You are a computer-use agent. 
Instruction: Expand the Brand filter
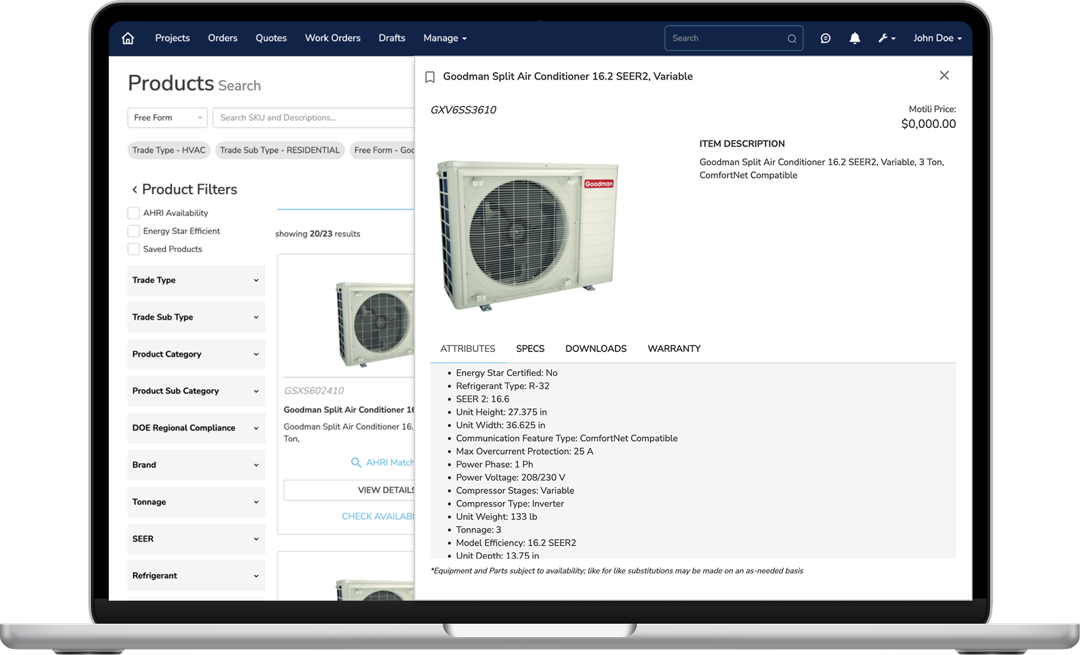point(196,465)
